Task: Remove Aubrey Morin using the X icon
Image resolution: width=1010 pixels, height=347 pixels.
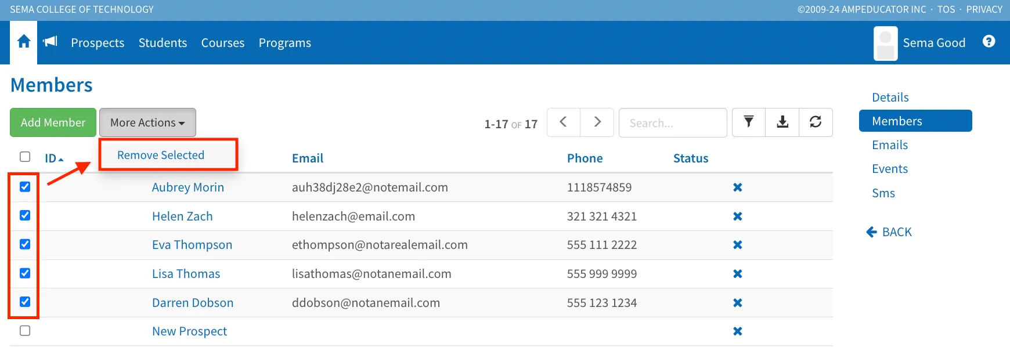Action: coord(738,187)
